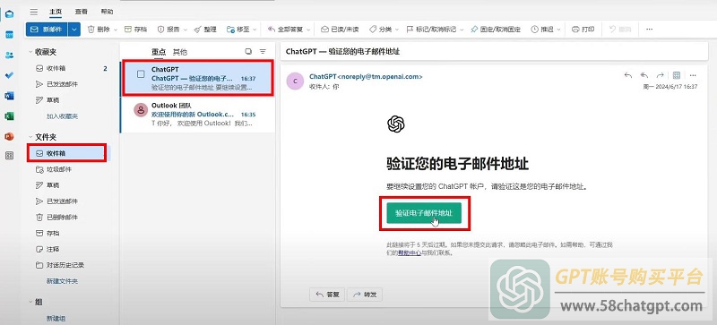This screenshot has width=717, height=325.
Task: Open the 帮助中心 link in email
Action: (x=410, y=252)
